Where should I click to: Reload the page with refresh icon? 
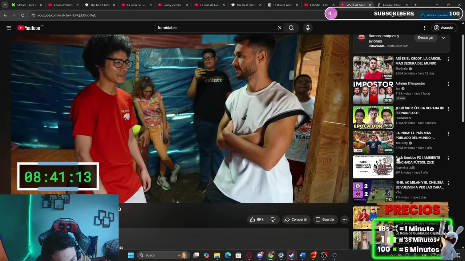pyautogui.click(x=23, y=15)
